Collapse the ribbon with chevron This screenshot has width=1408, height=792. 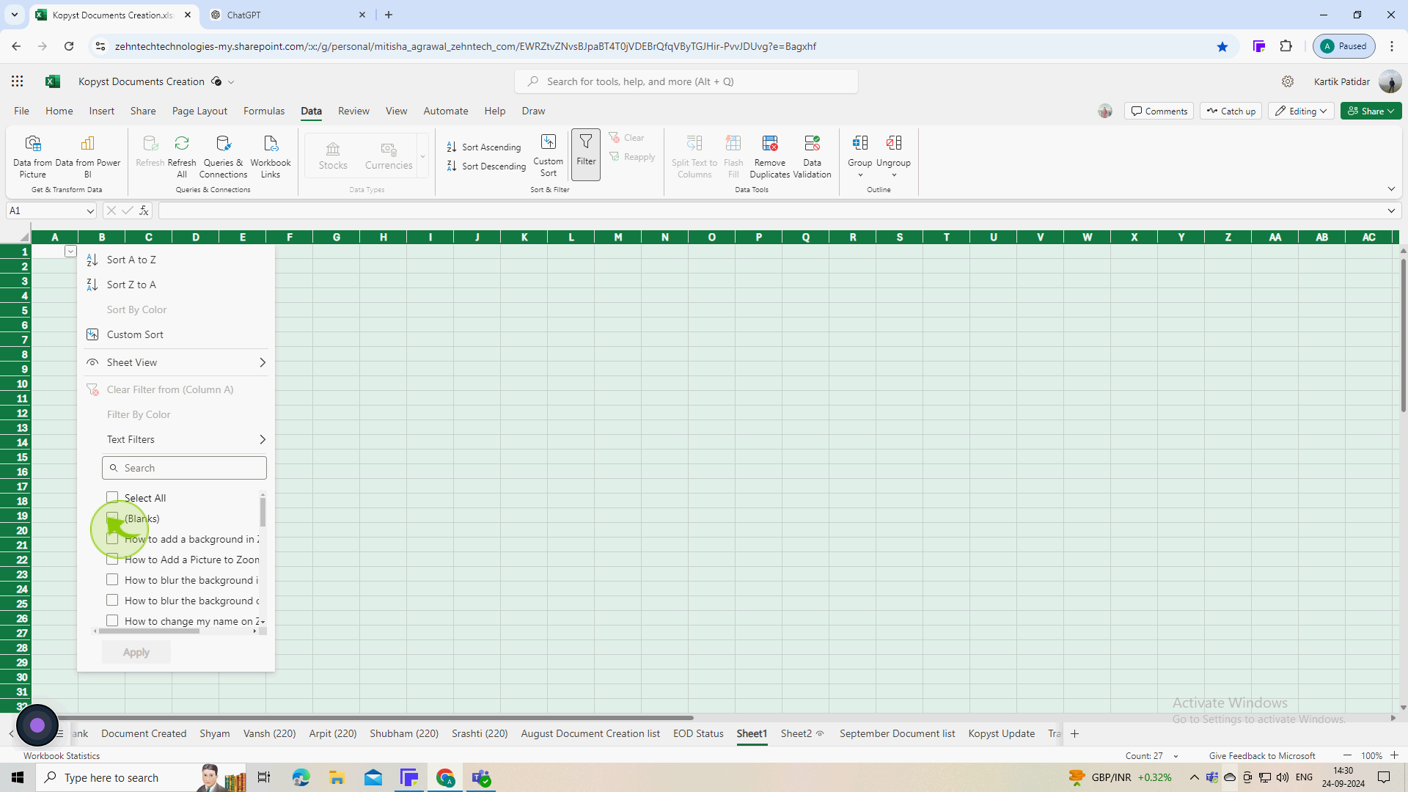(x=1391, y=189)
